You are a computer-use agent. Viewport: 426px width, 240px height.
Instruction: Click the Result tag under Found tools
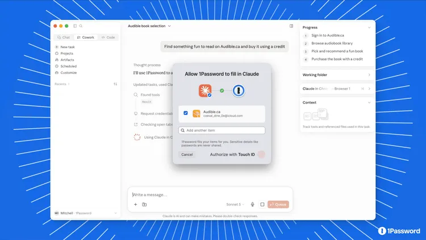tap(147, 102)
